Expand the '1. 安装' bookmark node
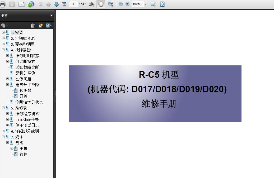 pos(3,32)
